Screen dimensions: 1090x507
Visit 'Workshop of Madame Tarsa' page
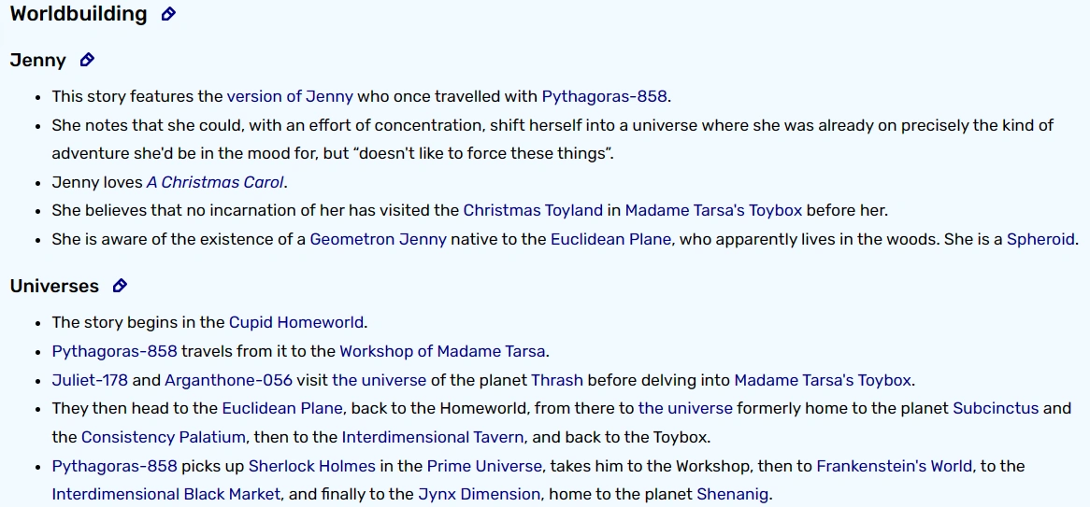[x=442, y=351]
